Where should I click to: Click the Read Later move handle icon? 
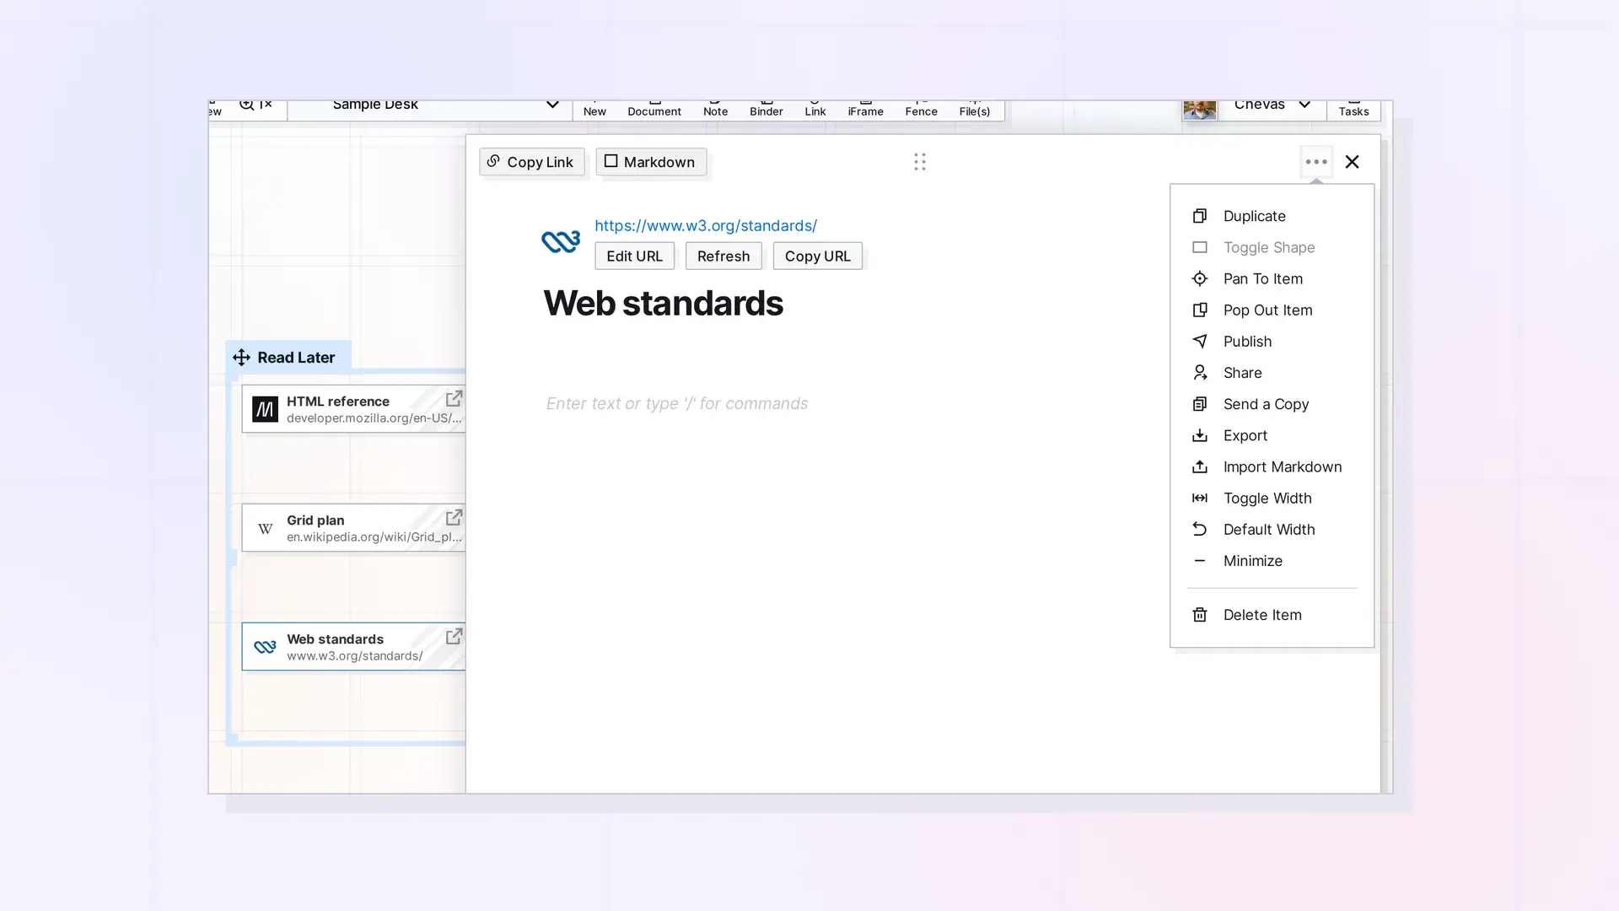[241, 358]
